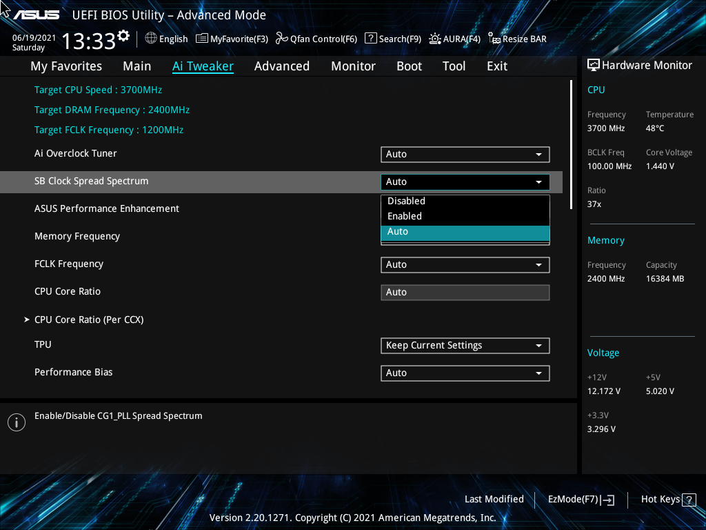Image resolution: width=706 pixels, height=530 pixels.
Task: Open the AURA lighting control
Action: [x=454, y=39]
